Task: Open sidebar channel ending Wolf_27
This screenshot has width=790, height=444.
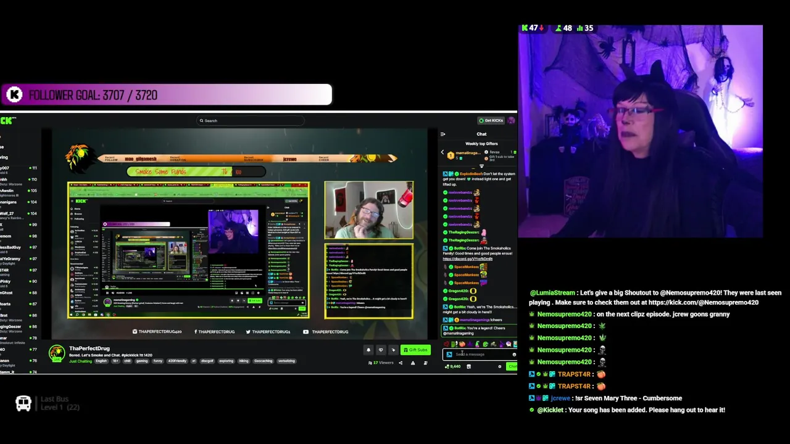Action: point(19,215)
